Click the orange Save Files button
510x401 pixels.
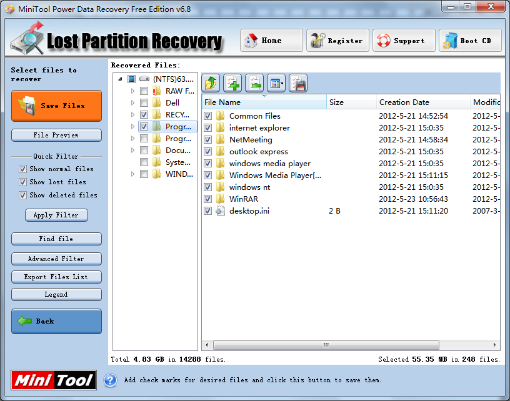point(57,106)
